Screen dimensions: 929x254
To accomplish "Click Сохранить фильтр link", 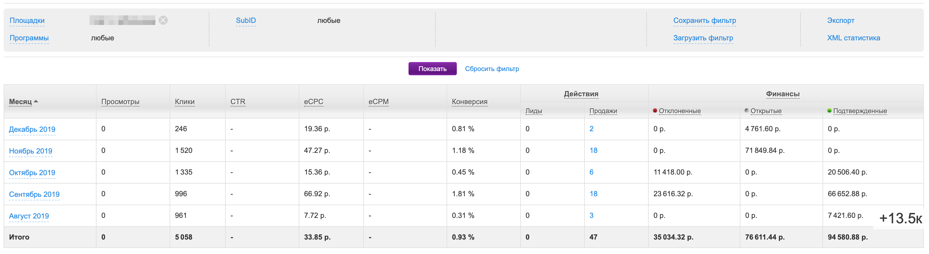I will point(704,20).
